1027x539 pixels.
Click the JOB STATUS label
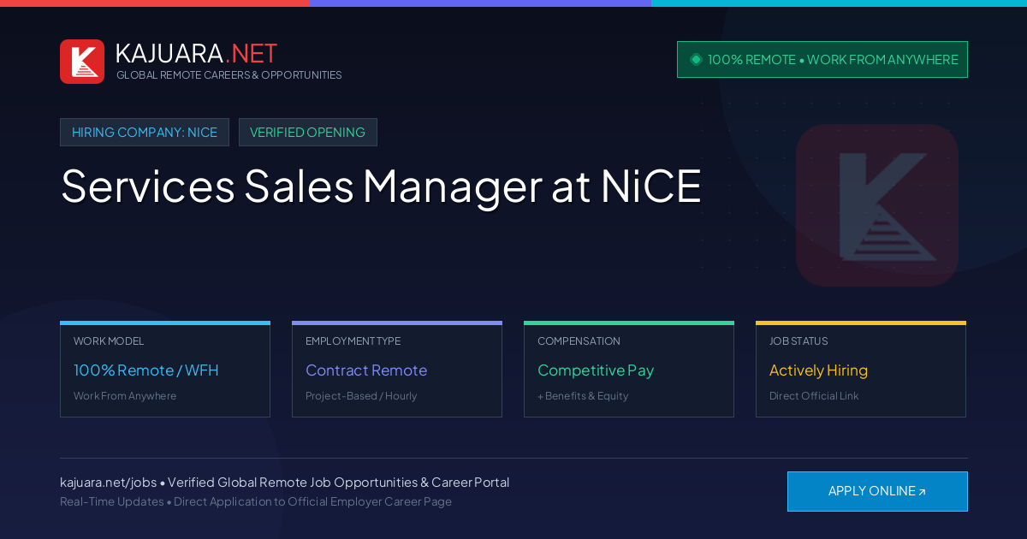click(798, 341)
